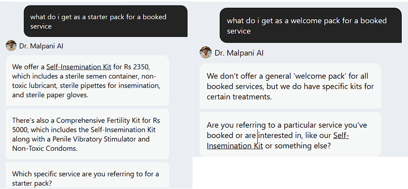Click the 'Which specific service' question bubble
The height and width of the screenshot is (189, 408).
[87, 178]
